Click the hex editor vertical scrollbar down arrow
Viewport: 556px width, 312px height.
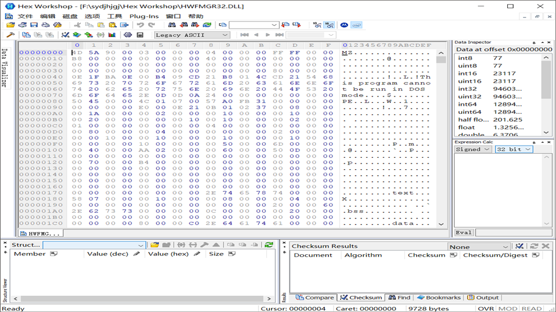click(441, 224)
